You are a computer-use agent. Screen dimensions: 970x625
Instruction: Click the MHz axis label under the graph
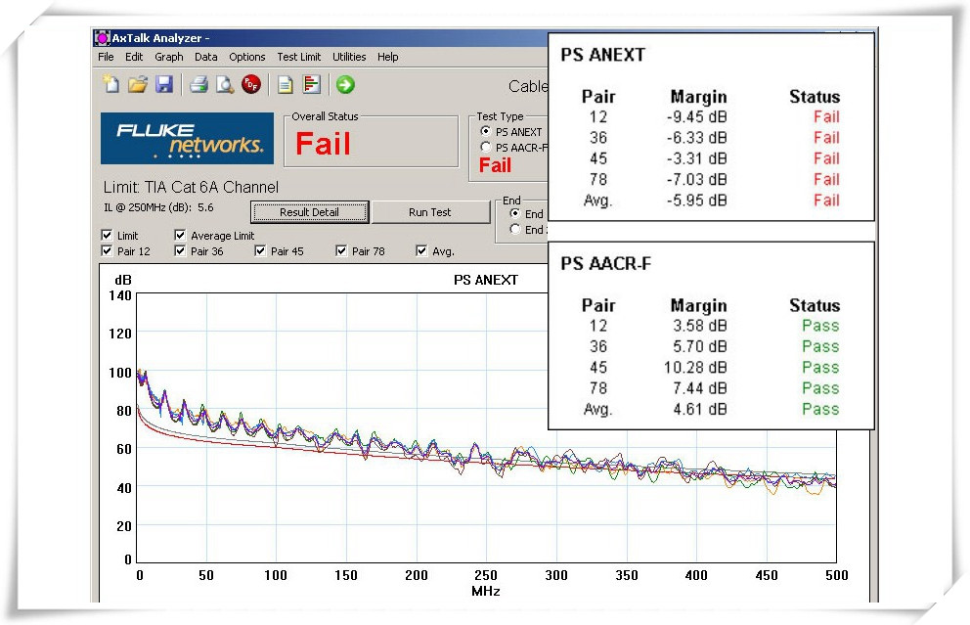pos(486,591)
